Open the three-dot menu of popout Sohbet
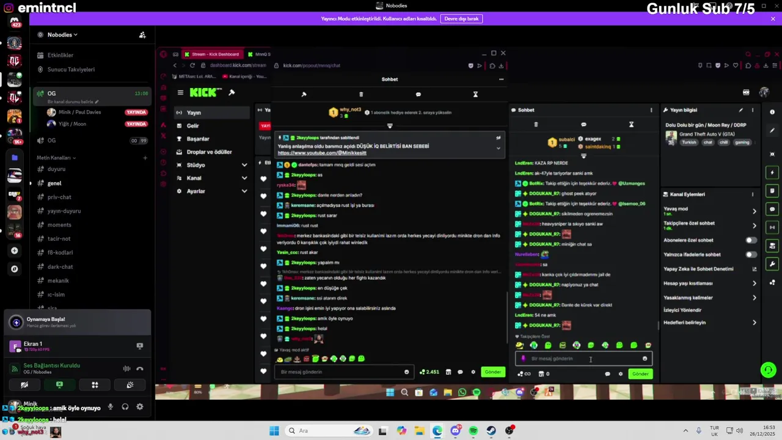 [502, 79]
